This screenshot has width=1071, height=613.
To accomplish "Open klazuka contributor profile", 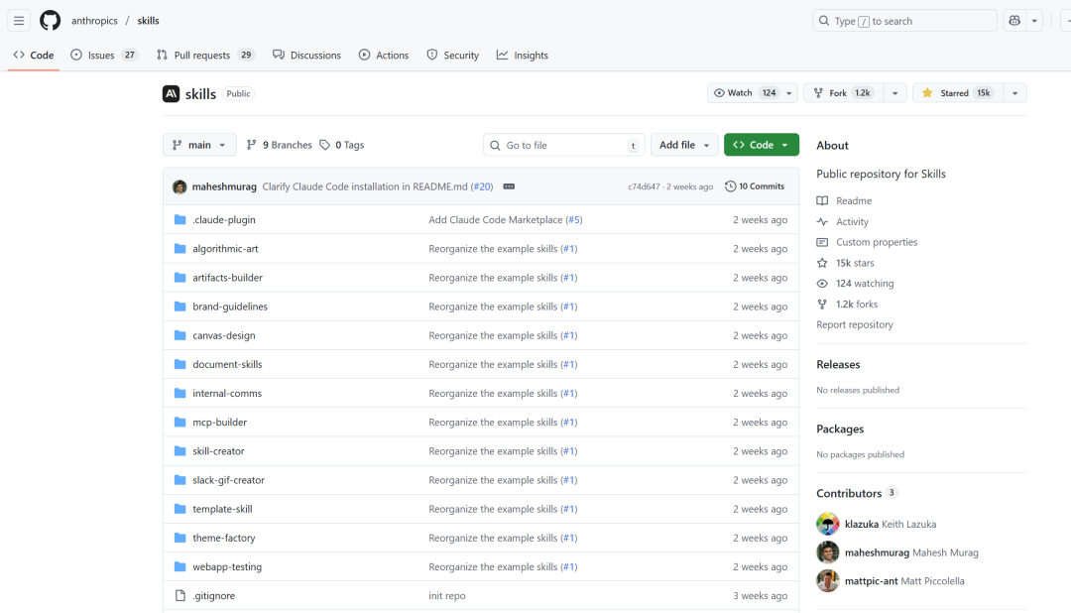I will tap(862, 524).
